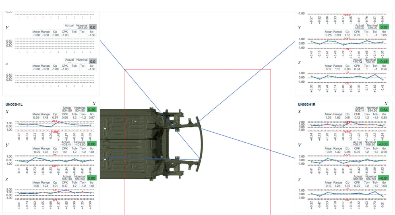Click the Actual 590.40 Z value in UN003H1L

(67, 178)
